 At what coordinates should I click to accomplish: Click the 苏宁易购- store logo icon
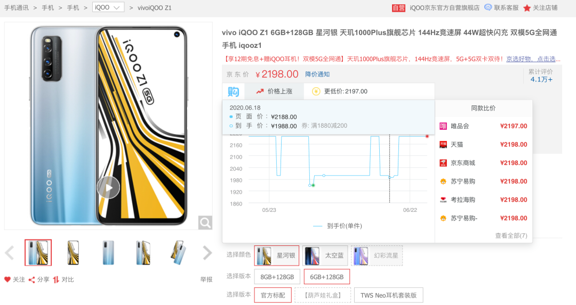(x=443, y=218)
